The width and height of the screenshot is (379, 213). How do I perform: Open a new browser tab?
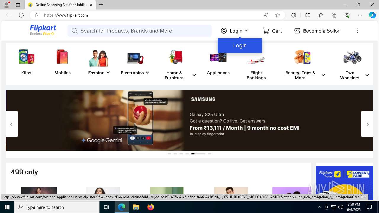(101, 5)
